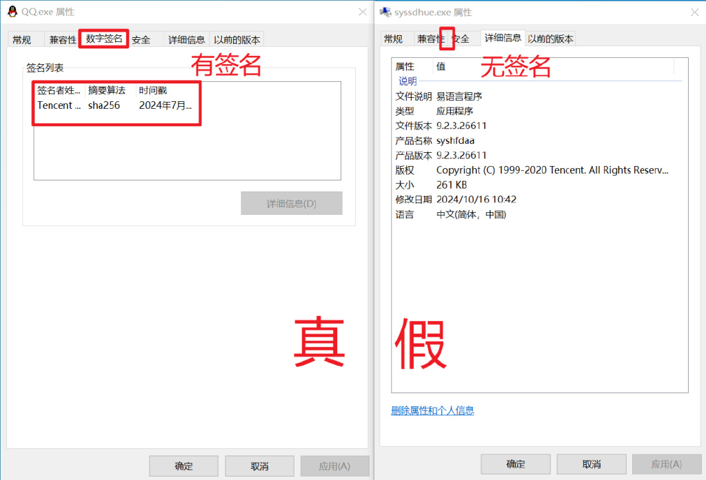Open 以前的版本 tab in syssdhue.exe properties
Screen dimensions: 706x480
point(550,39)
